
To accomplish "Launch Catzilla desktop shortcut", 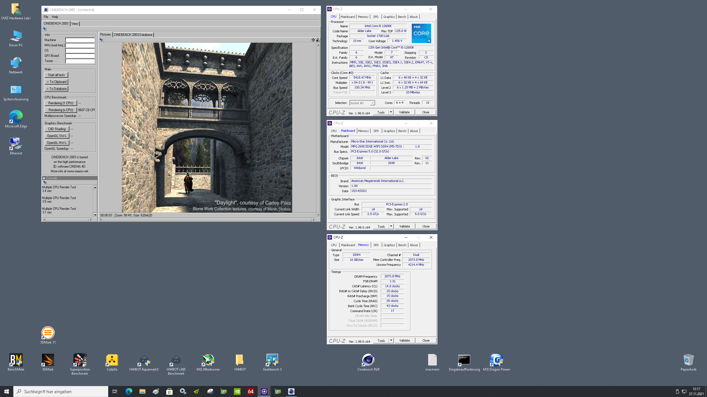I will [112, 362].
